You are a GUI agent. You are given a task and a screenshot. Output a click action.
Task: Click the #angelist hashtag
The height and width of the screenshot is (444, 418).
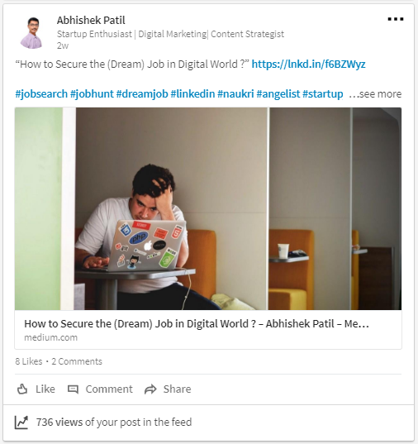[x=278, y=93]
